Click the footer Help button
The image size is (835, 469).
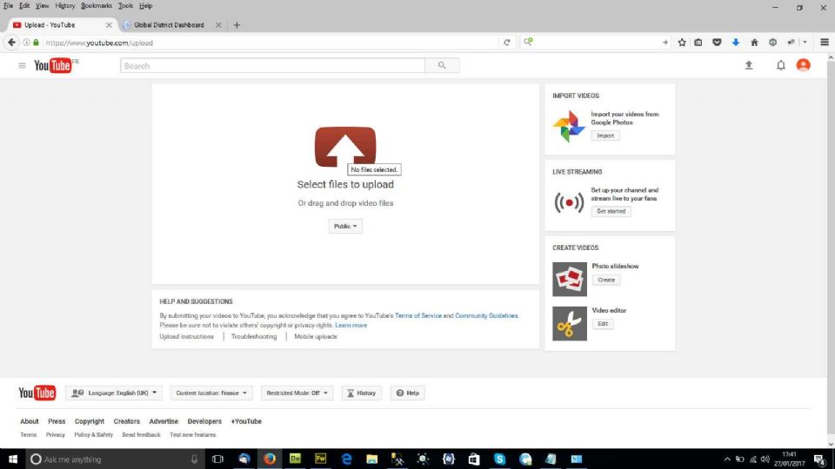click(x=407, y=393)
